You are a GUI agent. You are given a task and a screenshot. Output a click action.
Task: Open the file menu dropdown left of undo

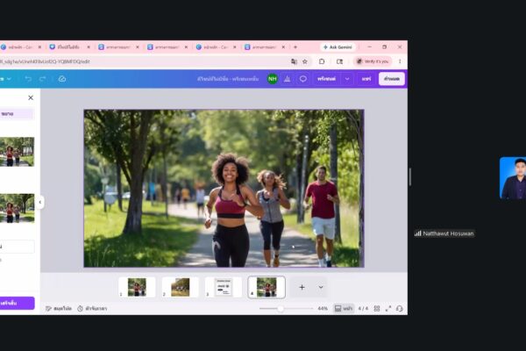6,79
